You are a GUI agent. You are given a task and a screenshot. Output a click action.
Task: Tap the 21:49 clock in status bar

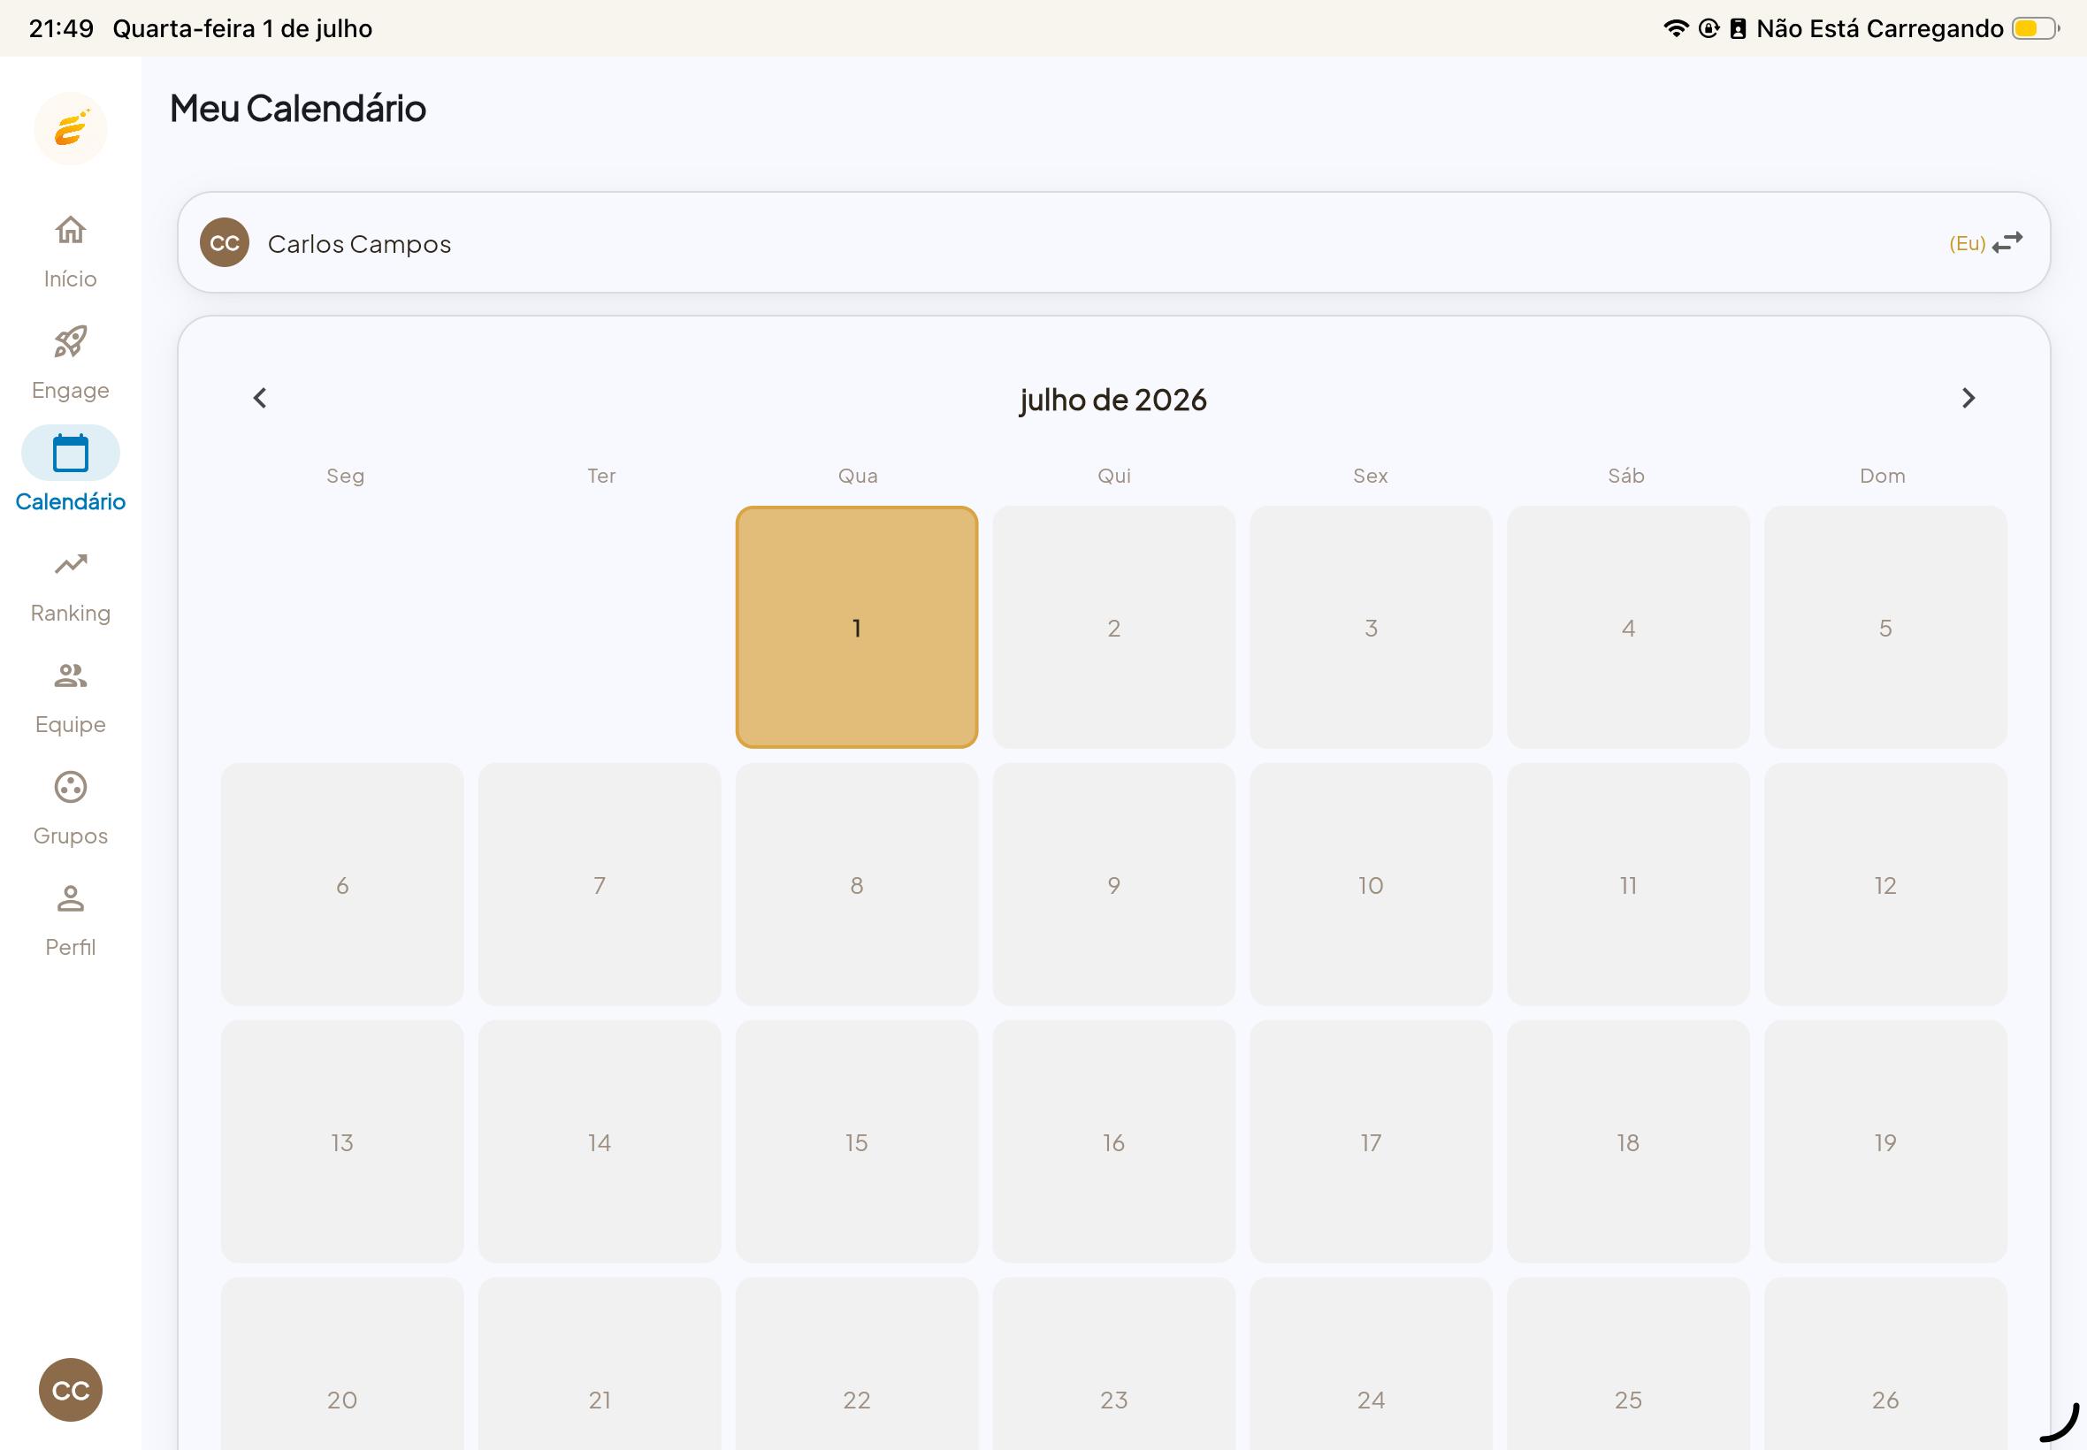[x=61, y=28]
